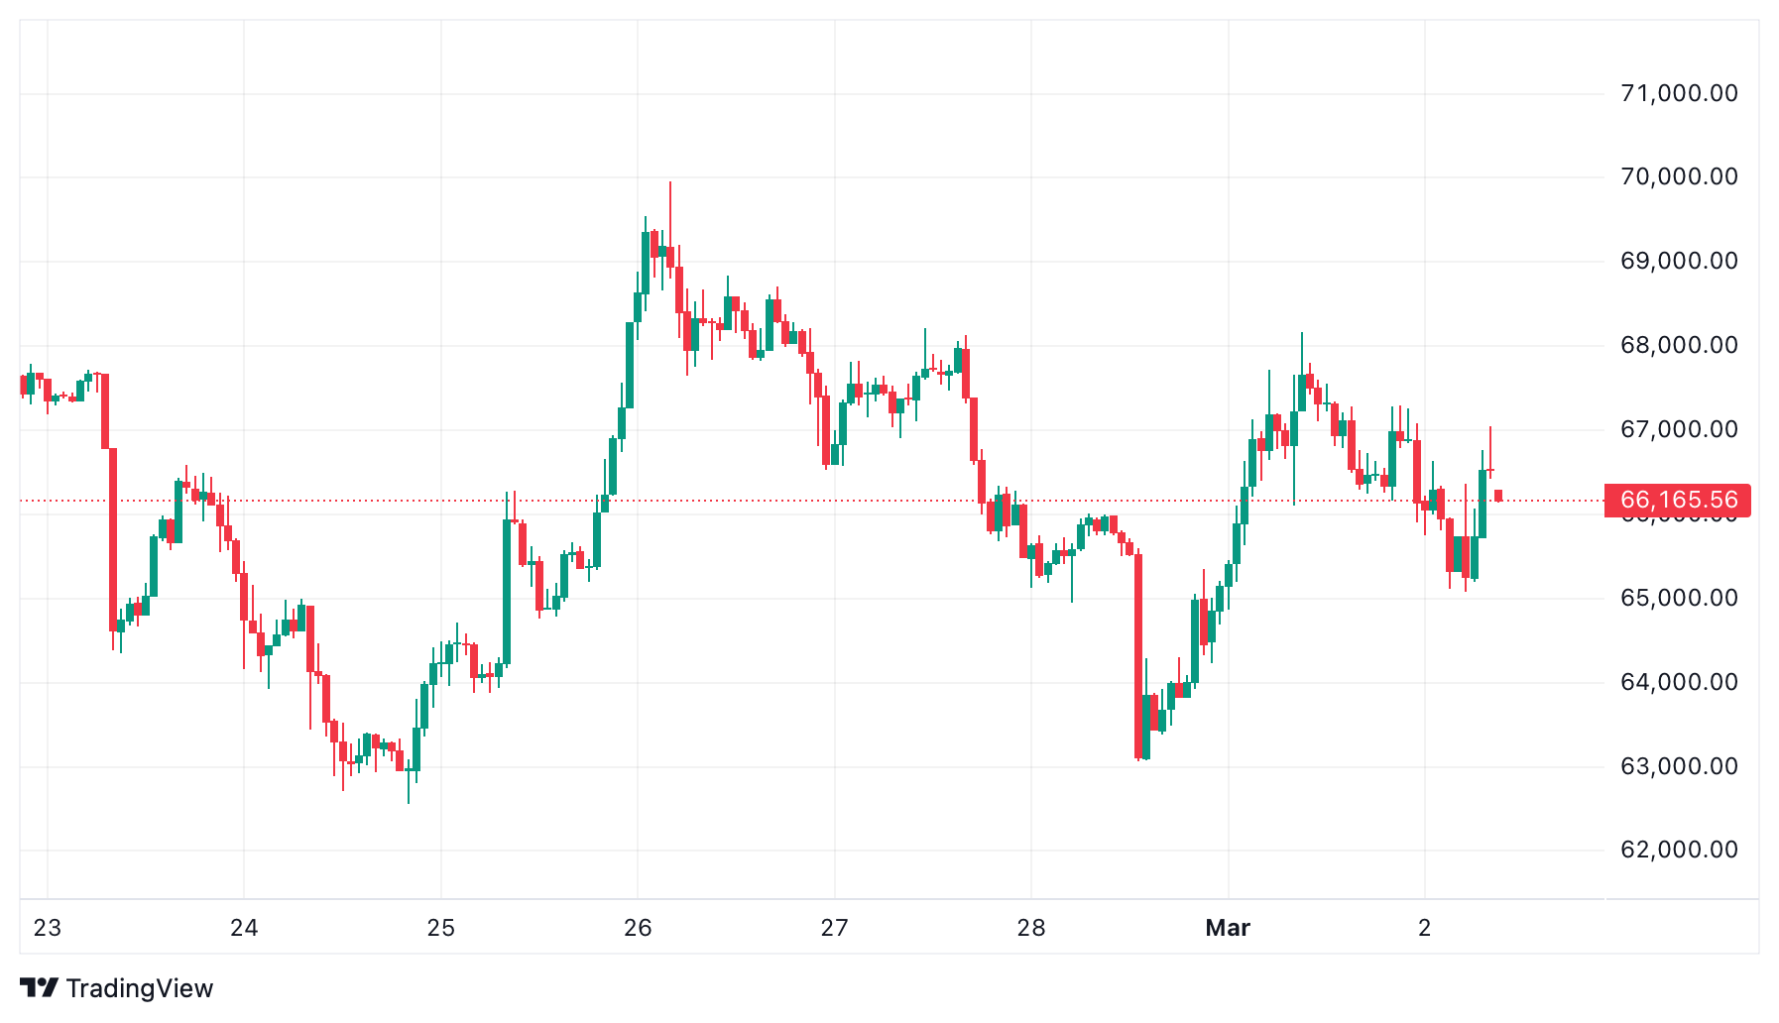Click the latest small red candle
Viewport: 1779px width, 1023px height.
(1498, 496)
